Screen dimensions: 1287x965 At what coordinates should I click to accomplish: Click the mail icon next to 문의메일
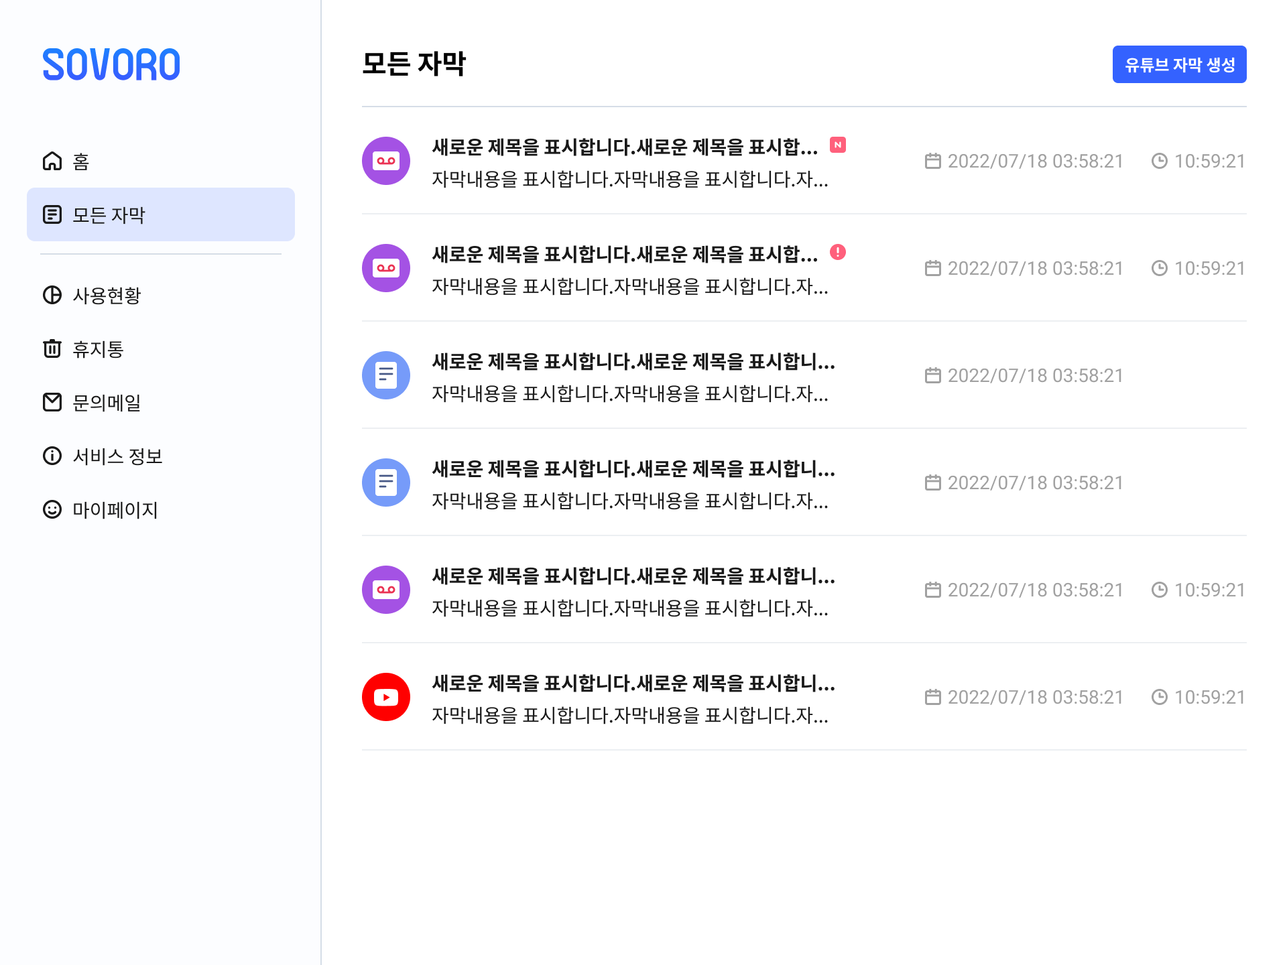pos(52,402)
